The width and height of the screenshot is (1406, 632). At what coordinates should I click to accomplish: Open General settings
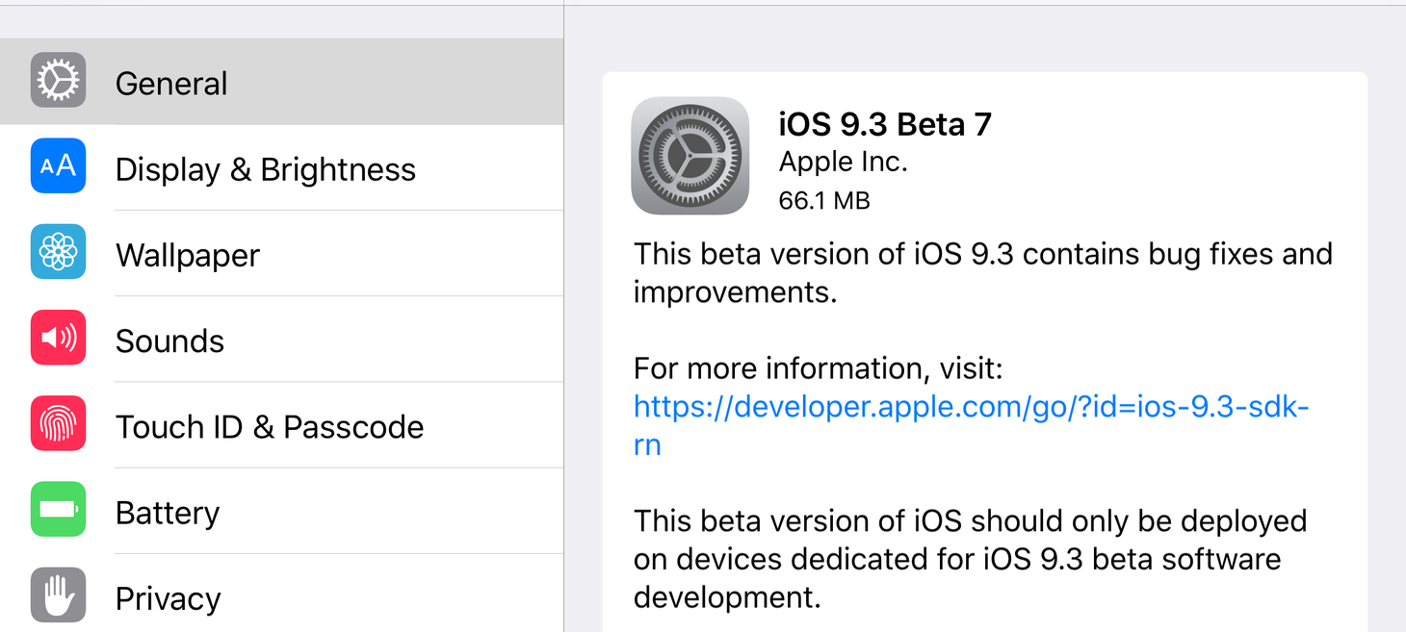[x=281, y=82]
